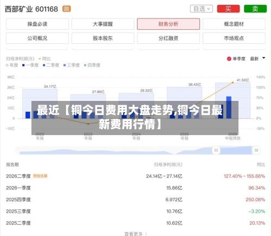
Task: Toggle the 二季度 legend series
Action: tap(51, 65)
